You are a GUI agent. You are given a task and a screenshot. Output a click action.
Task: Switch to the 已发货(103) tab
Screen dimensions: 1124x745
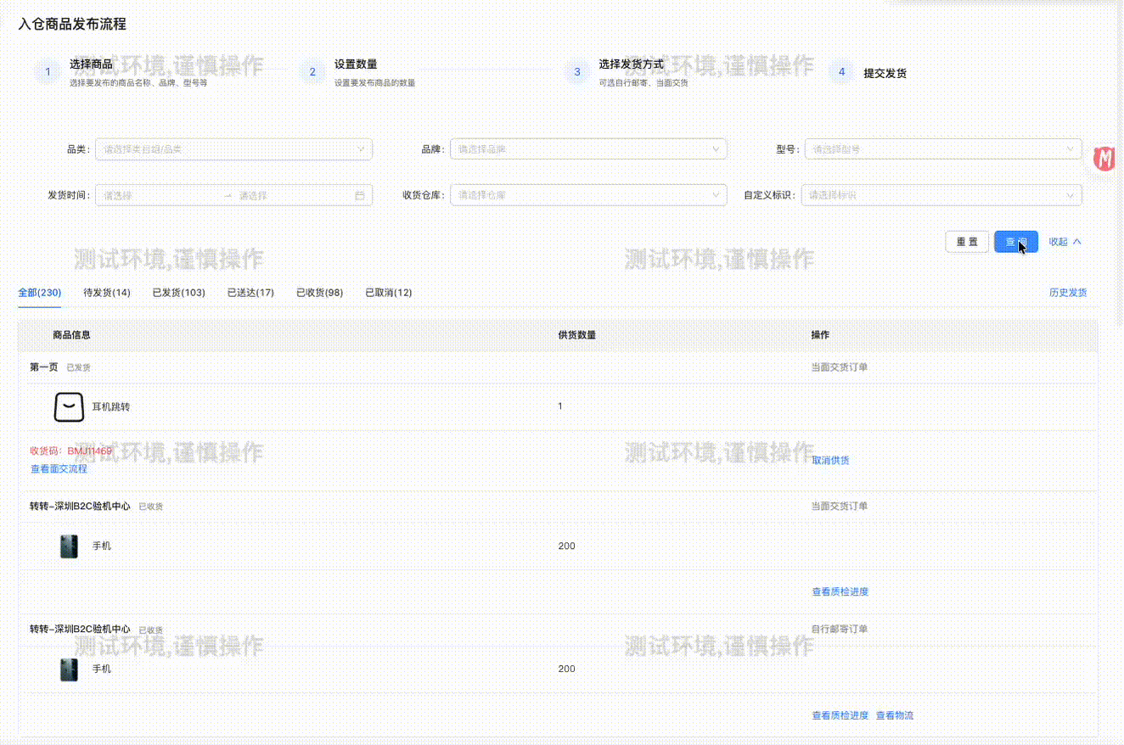point(178,292)
